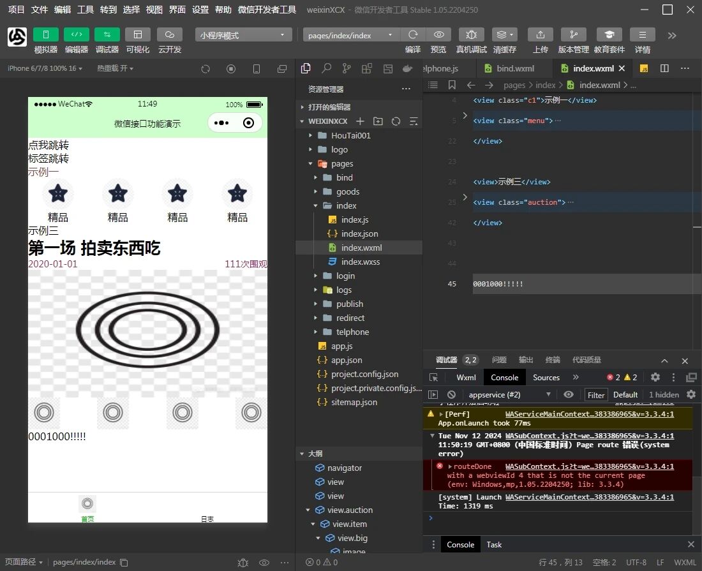Navigate back arrow in editor
Image resolution: width=702 pixels, height=571 pixels.
coord(470,85)
